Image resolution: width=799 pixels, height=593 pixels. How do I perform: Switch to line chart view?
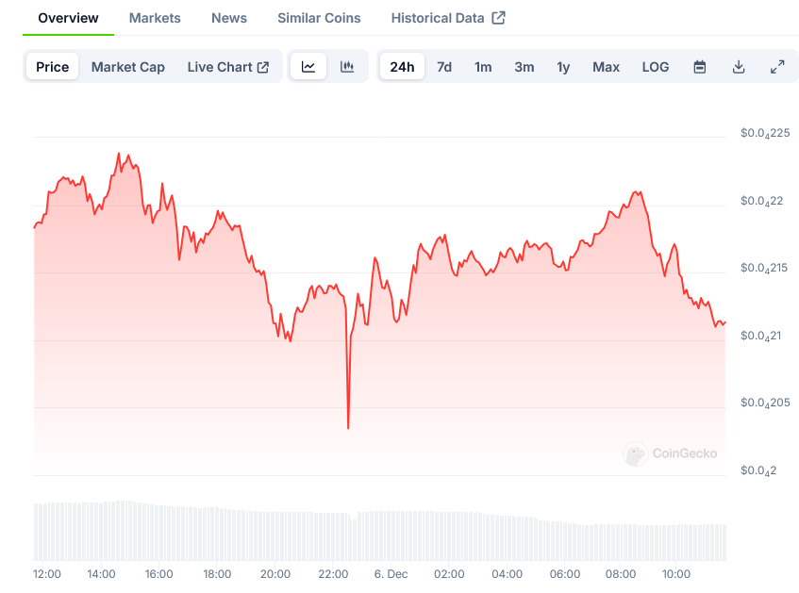click(x=308, y=67)
